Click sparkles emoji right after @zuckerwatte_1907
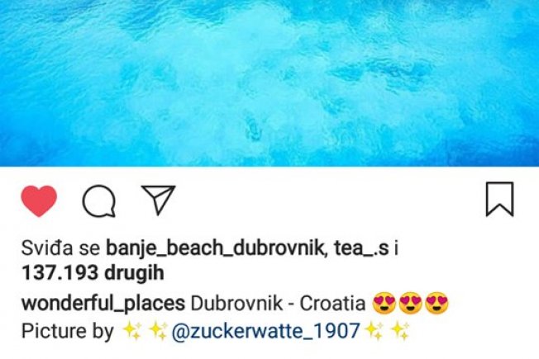 (374, 331)
